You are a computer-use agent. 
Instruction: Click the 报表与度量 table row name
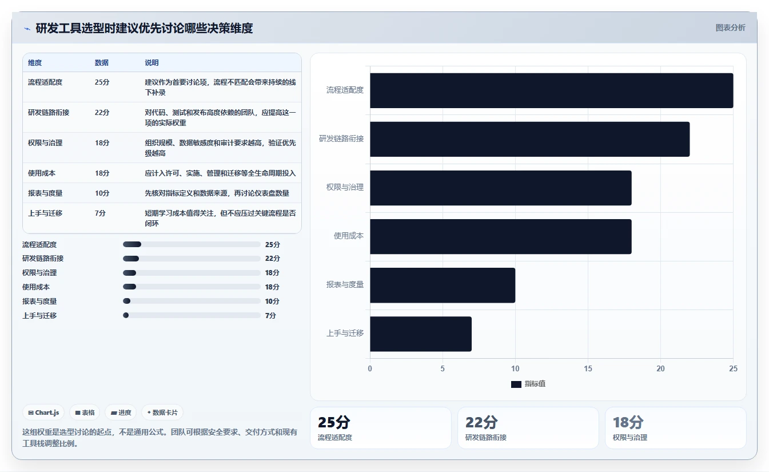(45, 193)
